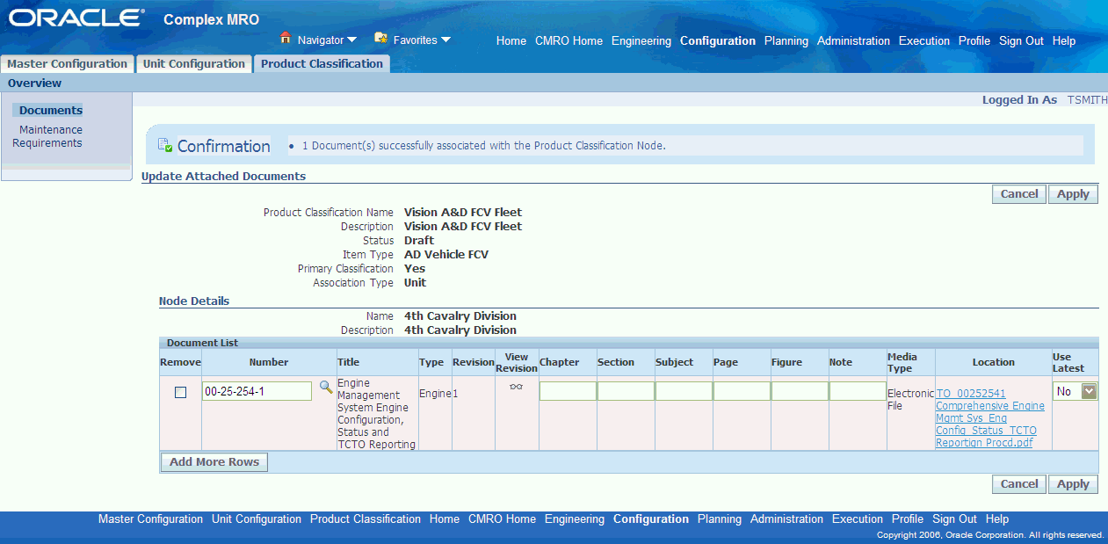Click the Figure input field

(x=800, y=391)
